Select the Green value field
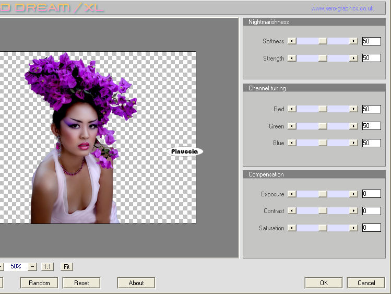Screen dimensions: 391x294 [372, 126]
